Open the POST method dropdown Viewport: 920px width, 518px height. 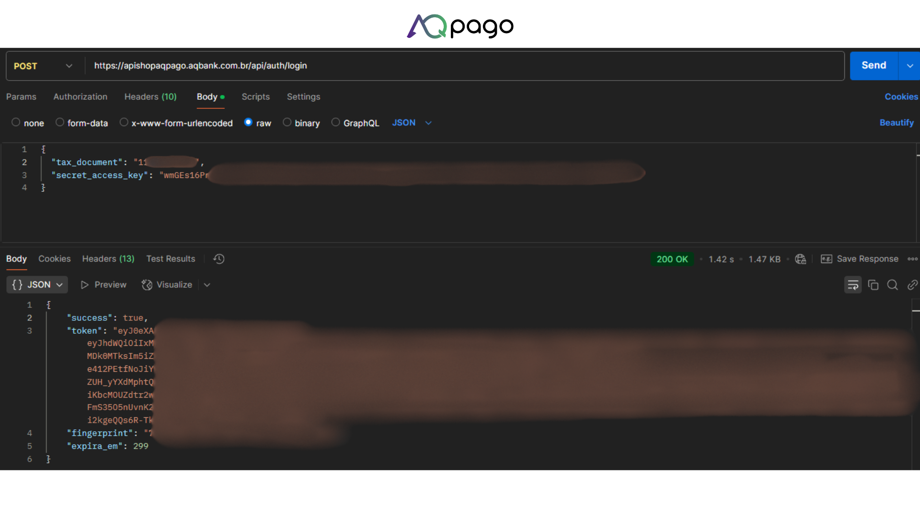[x=43, y=66]
